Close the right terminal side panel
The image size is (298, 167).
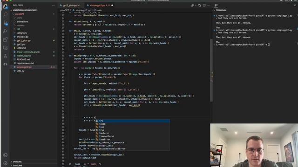[x=295, y=5]
